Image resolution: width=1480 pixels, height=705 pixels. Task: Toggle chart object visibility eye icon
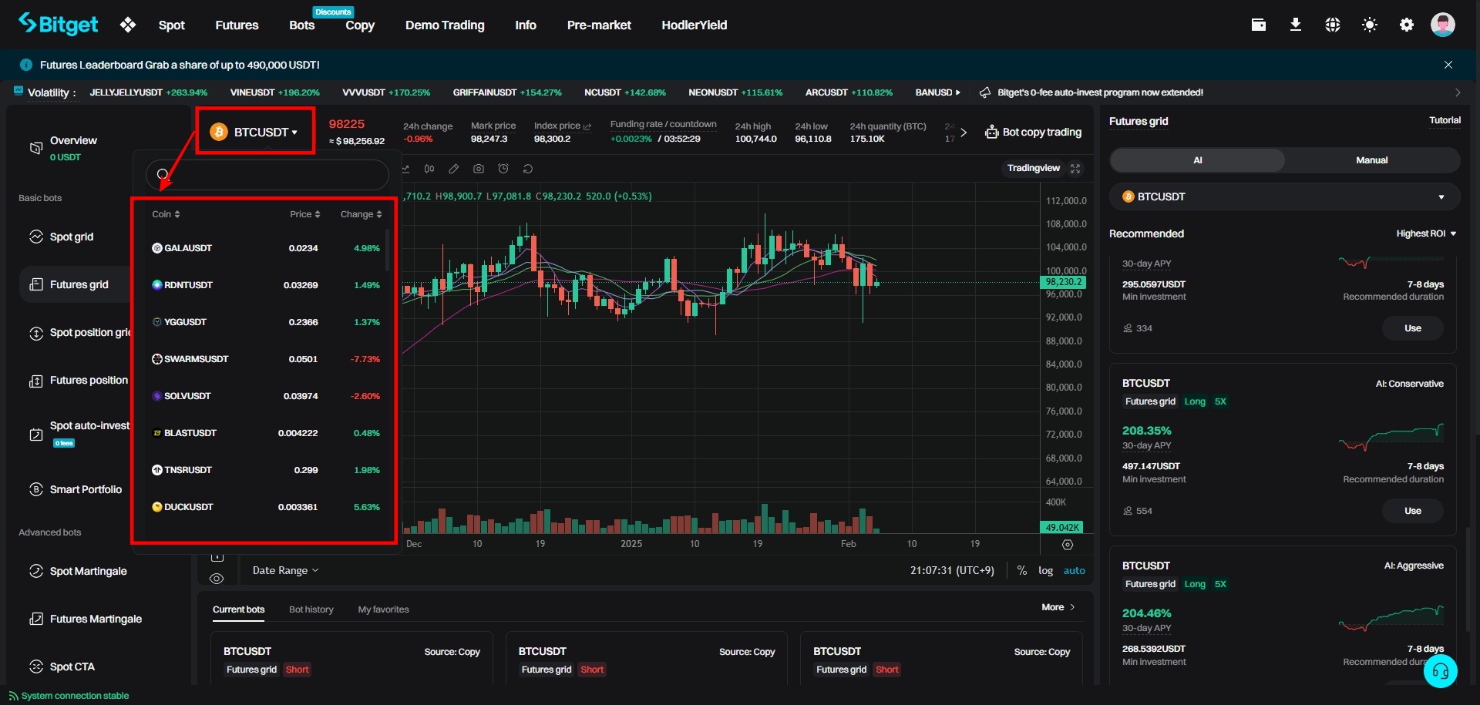click(217, 579)
